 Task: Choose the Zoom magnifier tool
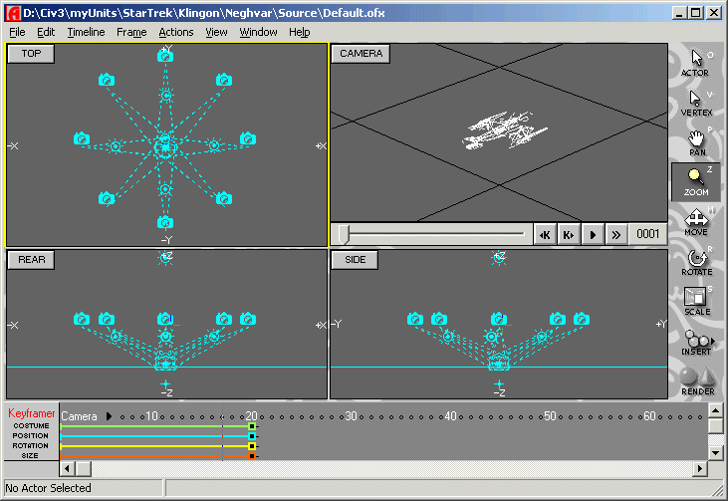695,182
